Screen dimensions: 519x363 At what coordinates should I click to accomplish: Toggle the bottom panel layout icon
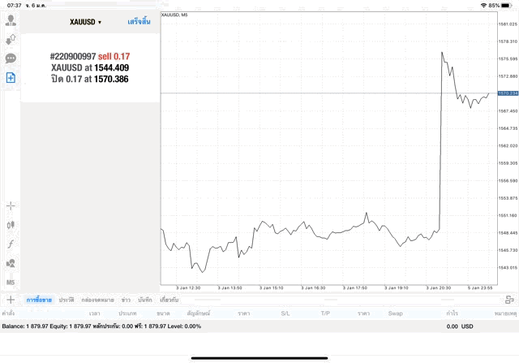pyautogui.click(x=508, y=300)
